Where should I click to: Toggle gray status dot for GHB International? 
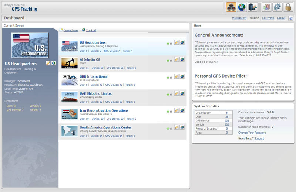point(171,78)
